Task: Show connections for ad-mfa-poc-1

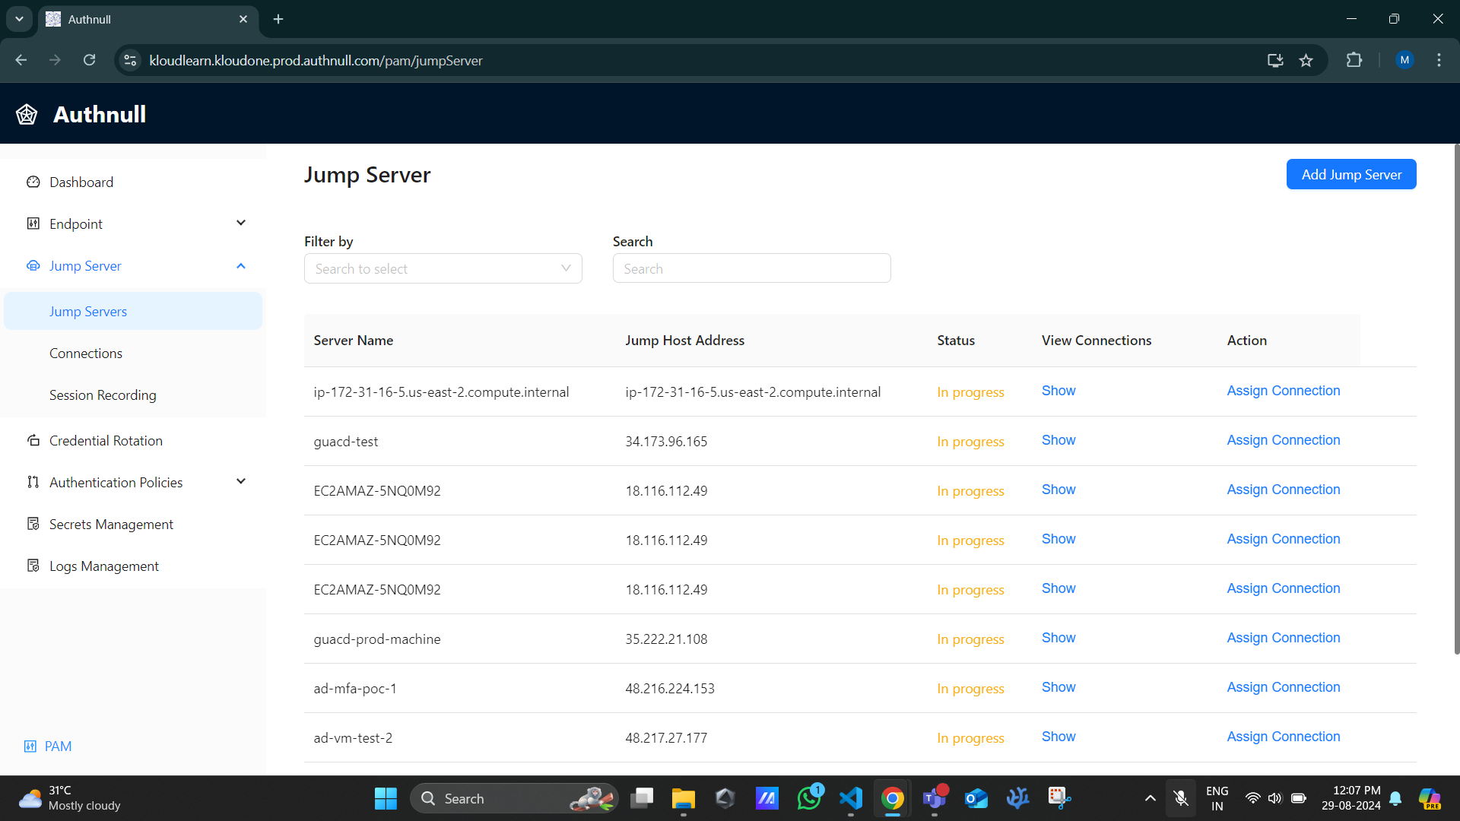Action: 1059,686
